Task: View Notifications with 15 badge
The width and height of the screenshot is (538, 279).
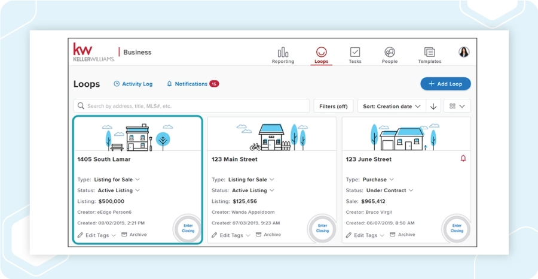Action: [x=193, y=84]
